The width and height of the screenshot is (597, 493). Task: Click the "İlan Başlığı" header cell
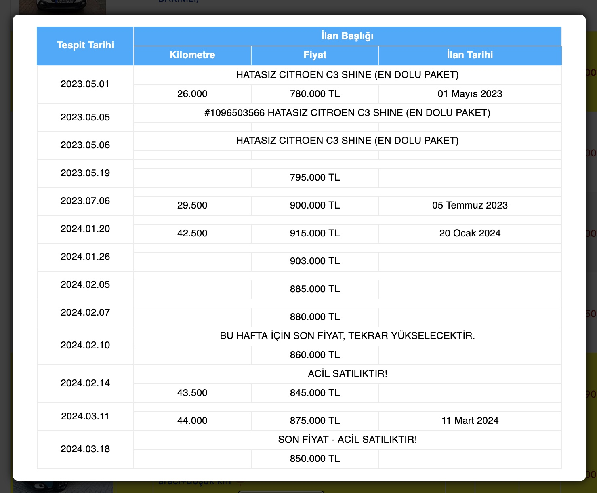347,36
